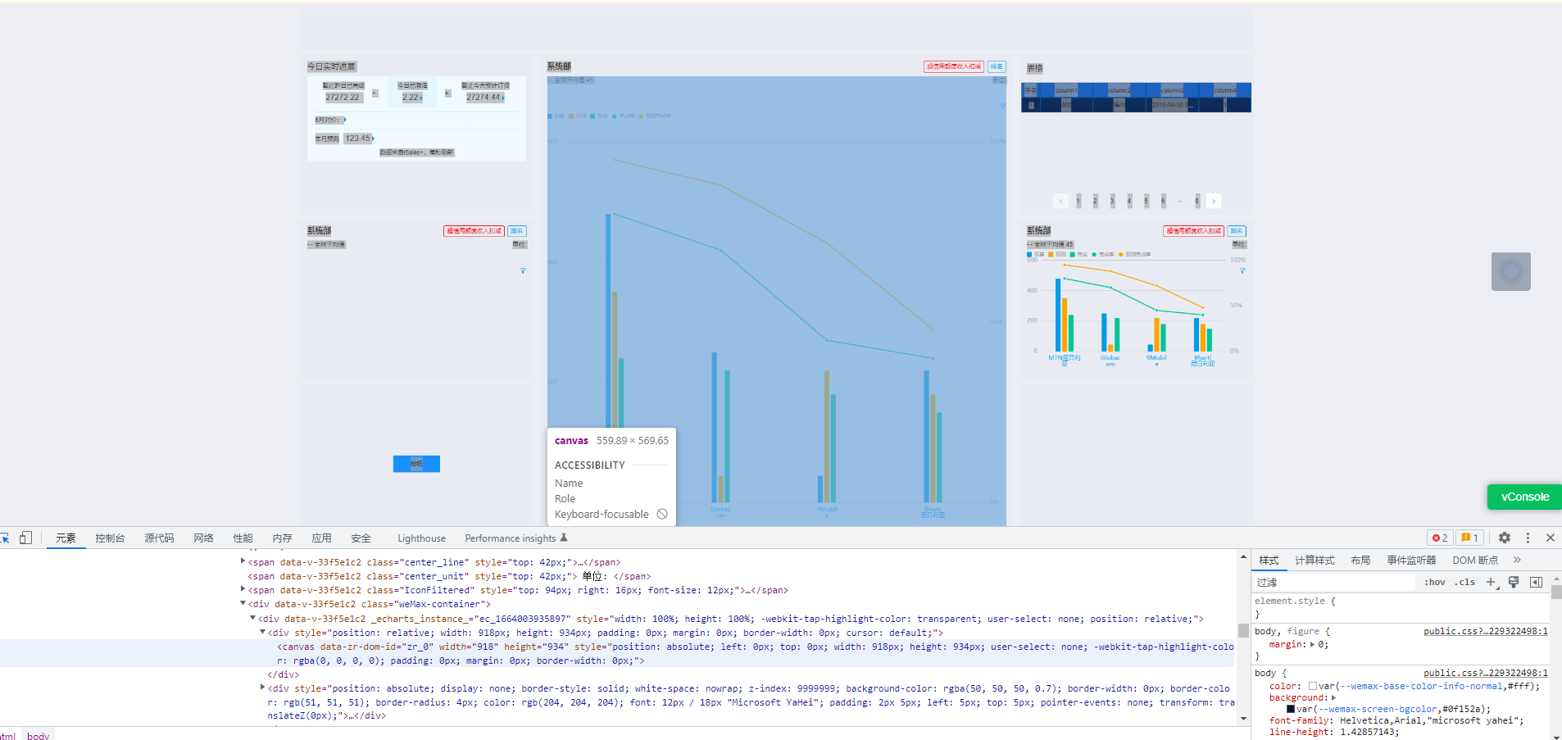Activate the DevTools element inspector icon
The width and height of the screenshot is (1562, 740).
[5, 538]
